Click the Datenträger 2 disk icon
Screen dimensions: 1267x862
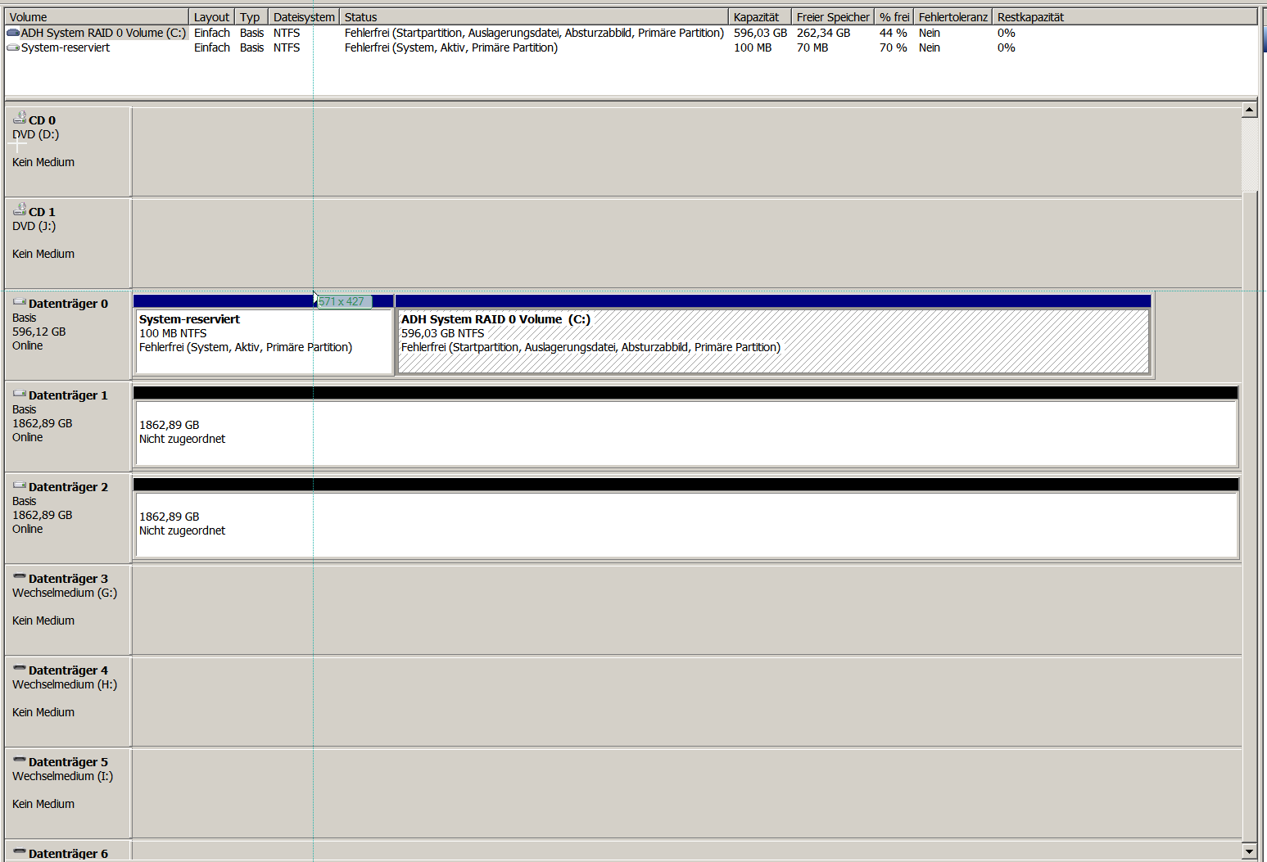[x=20, y=485]
